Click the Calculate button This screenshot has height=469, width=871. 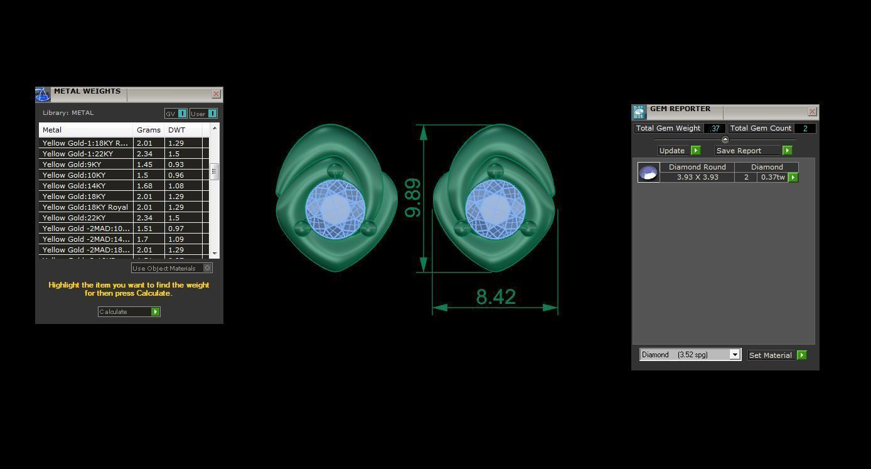pos(129,311)
